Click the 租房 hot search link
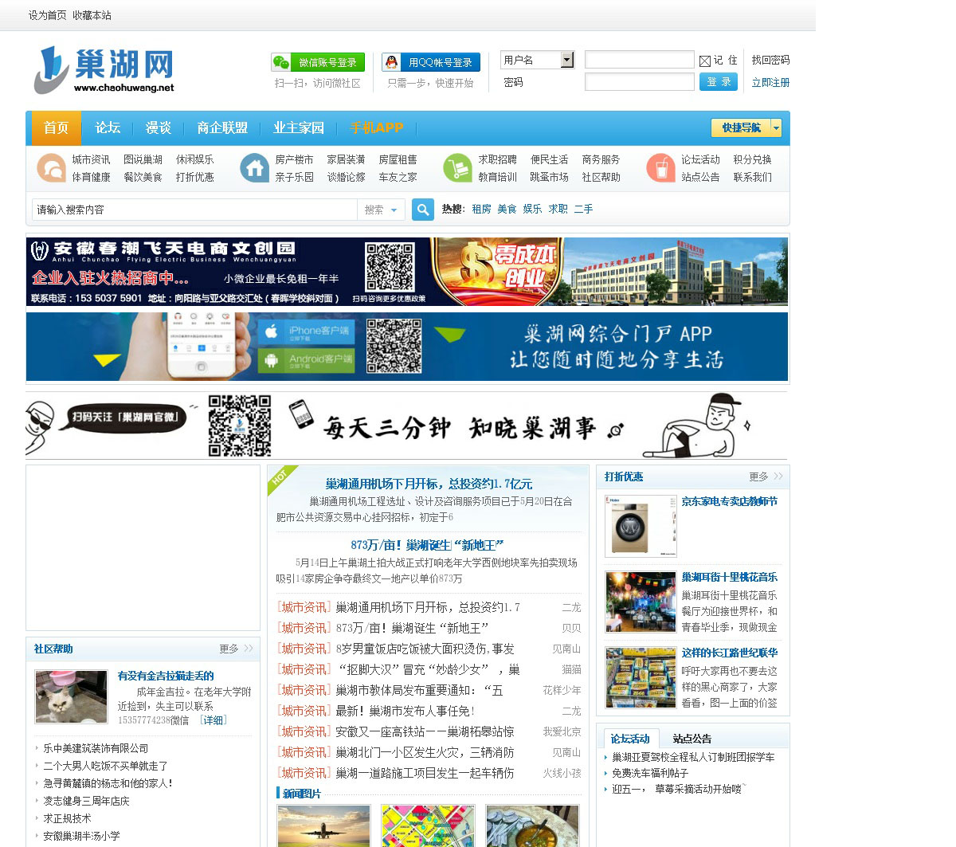This screenshot has width=956, height=847. (481, 209)
